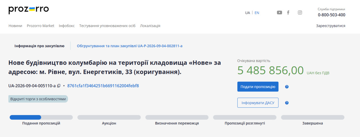The image size is (360, 137).
Task: Click the Інформувати ДАСУ button
Action: click(258, 103)
